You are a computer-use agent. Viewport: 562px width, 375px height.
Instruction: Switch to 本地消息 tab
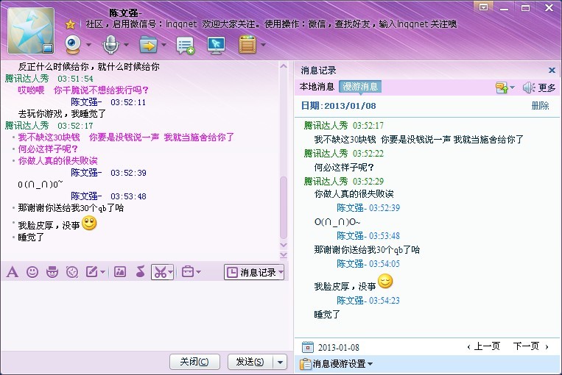[x=317, y=87]
